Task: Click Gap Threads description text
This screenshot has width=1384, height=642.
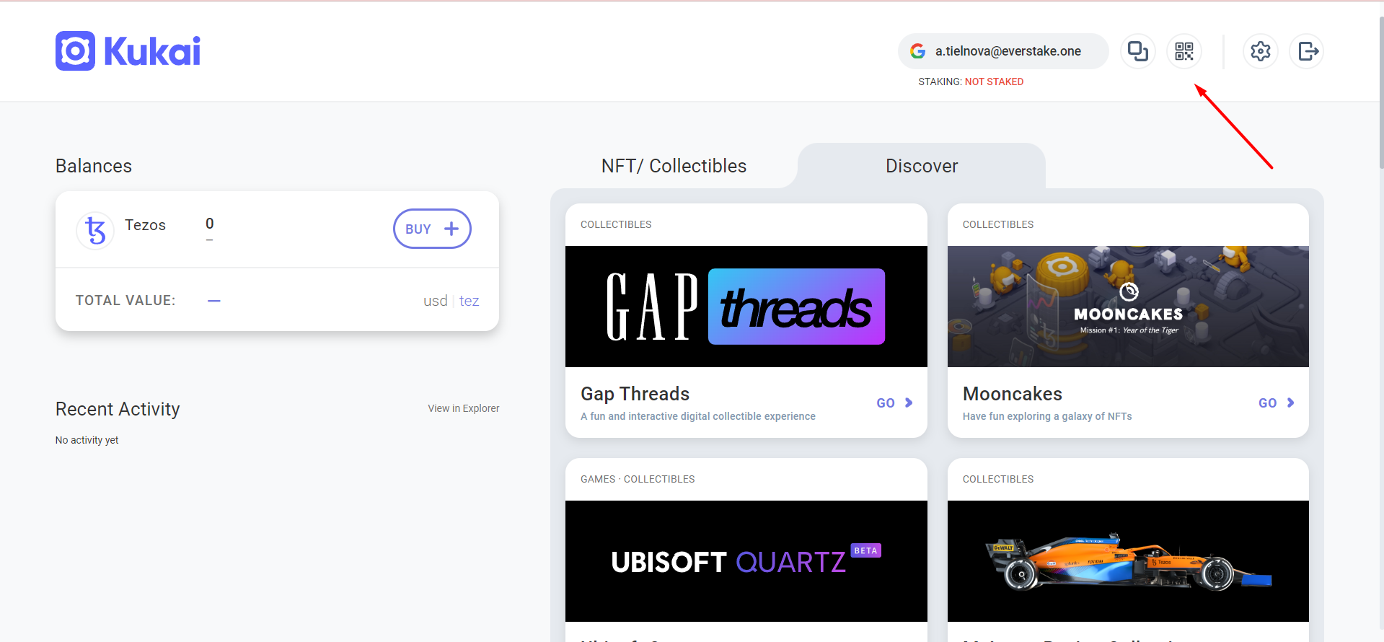Action: [698, 416]
